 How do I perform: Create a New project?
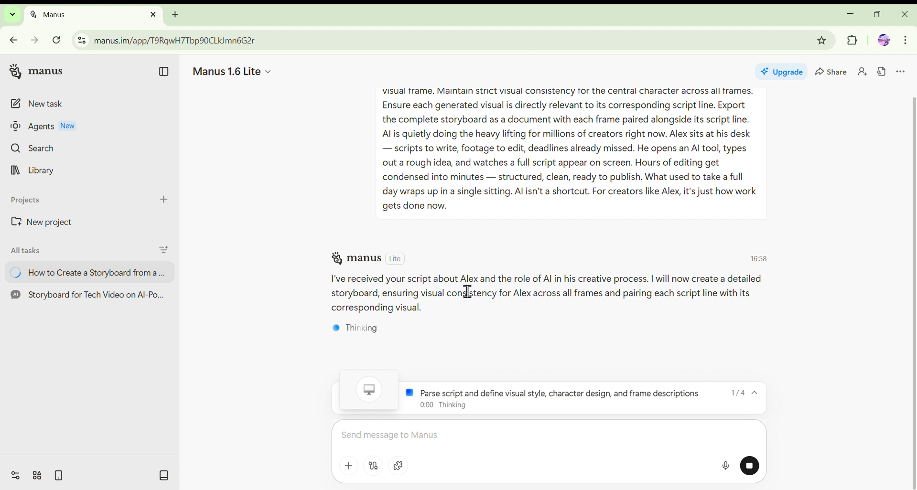click(42, 222)
